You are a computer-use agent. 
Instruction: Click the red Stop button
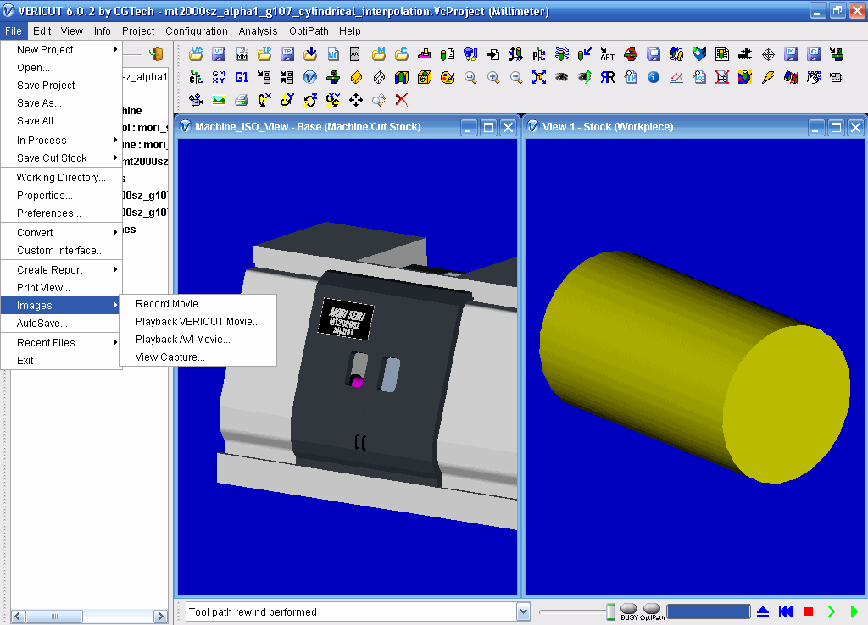click(808, 611)
